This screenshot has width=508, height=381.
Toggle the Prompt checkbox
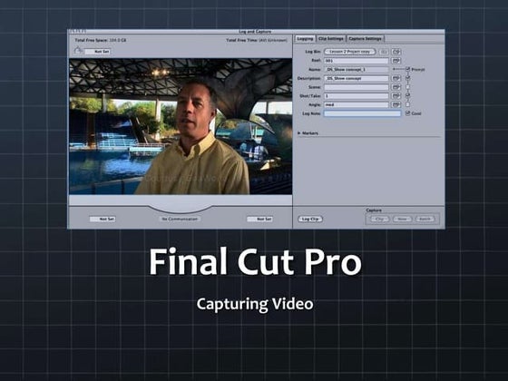[x=408, y=69]
